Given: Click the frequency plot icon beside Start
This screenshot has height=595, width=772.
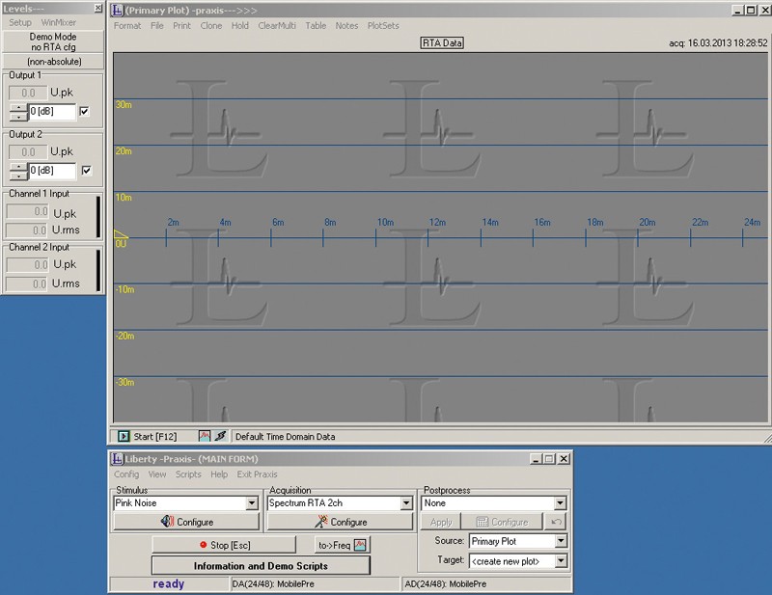Looking at the screenshot, I should click(205, 436).
